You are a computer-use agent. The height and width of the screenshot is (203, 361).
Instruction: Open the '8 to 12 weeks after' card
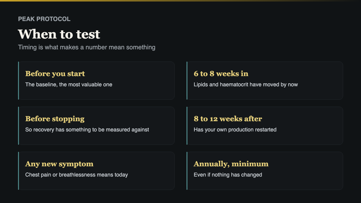265,126
